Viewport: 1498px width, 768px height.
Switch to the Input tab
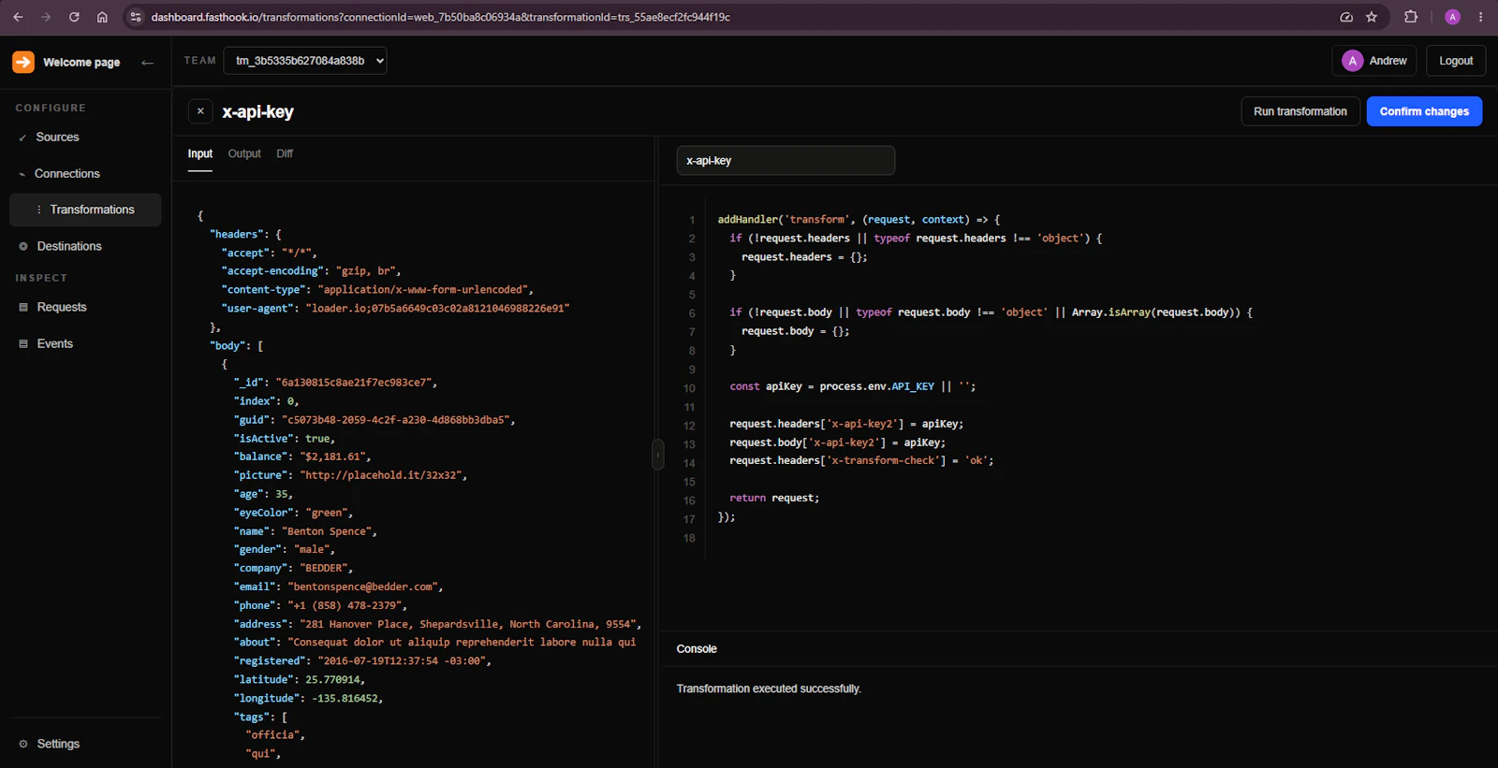pos(199,154)
